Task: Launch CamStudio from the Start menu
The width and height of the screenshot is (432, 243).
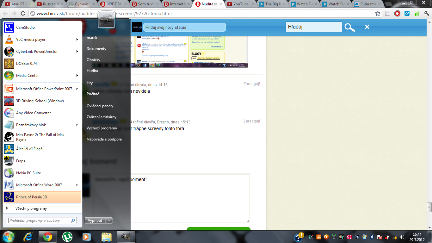Action: coord(42,28)
